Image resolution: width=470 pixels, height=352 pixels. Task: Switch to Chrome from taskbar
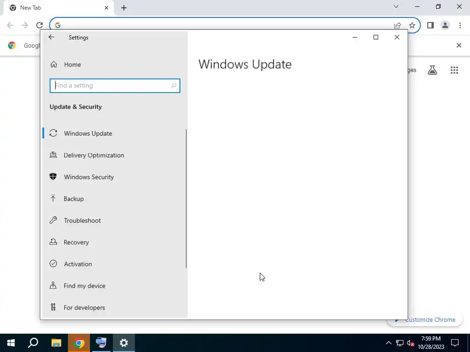(x=78, y=343)
